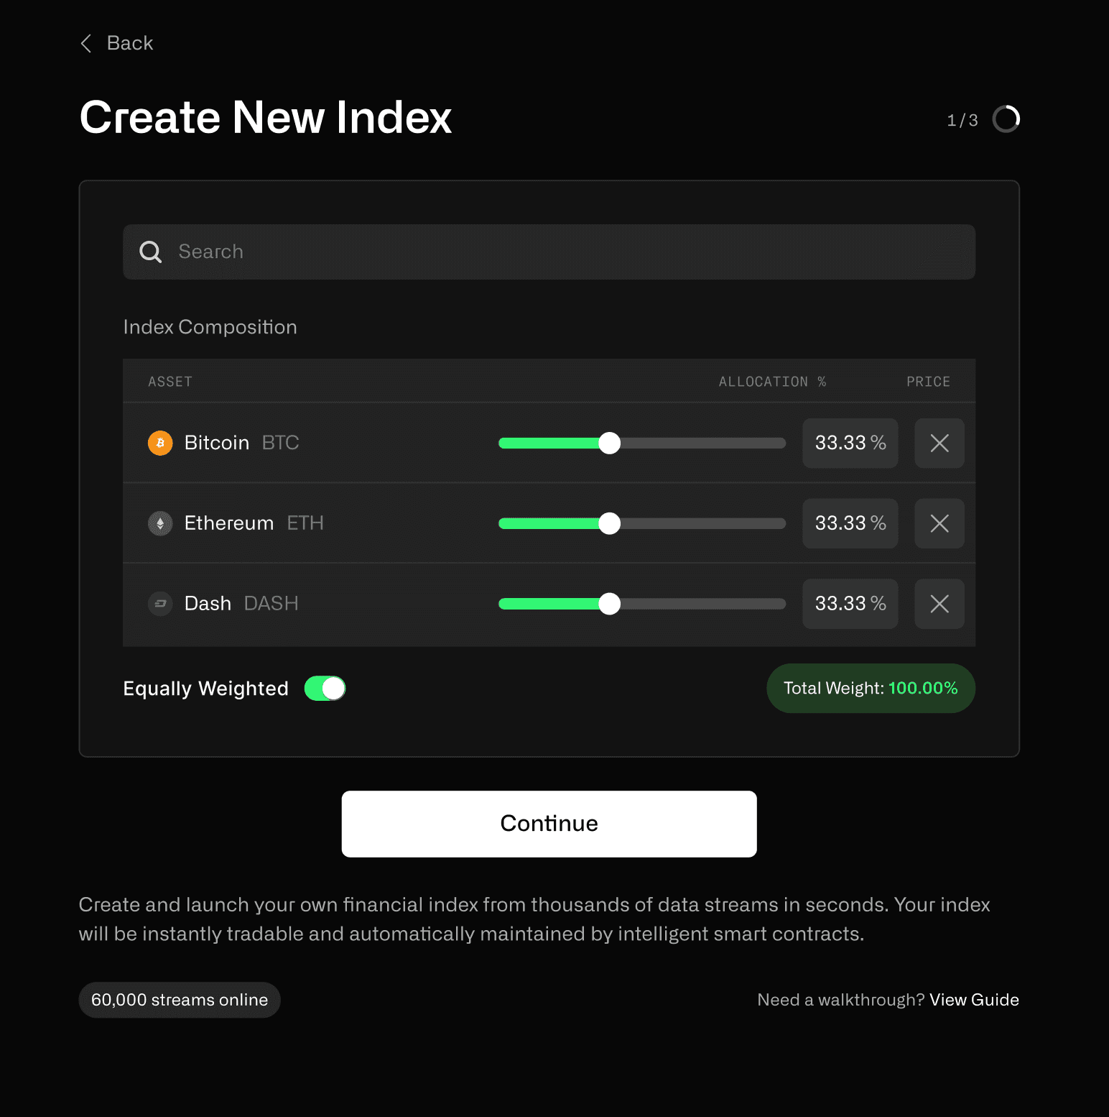
Task: Click the 60,000 streams online badge
Action: point(180,1000)
